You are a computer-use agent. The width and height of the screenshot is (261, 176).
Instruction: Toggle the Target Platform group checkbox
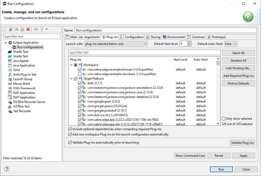coord(75,79)
